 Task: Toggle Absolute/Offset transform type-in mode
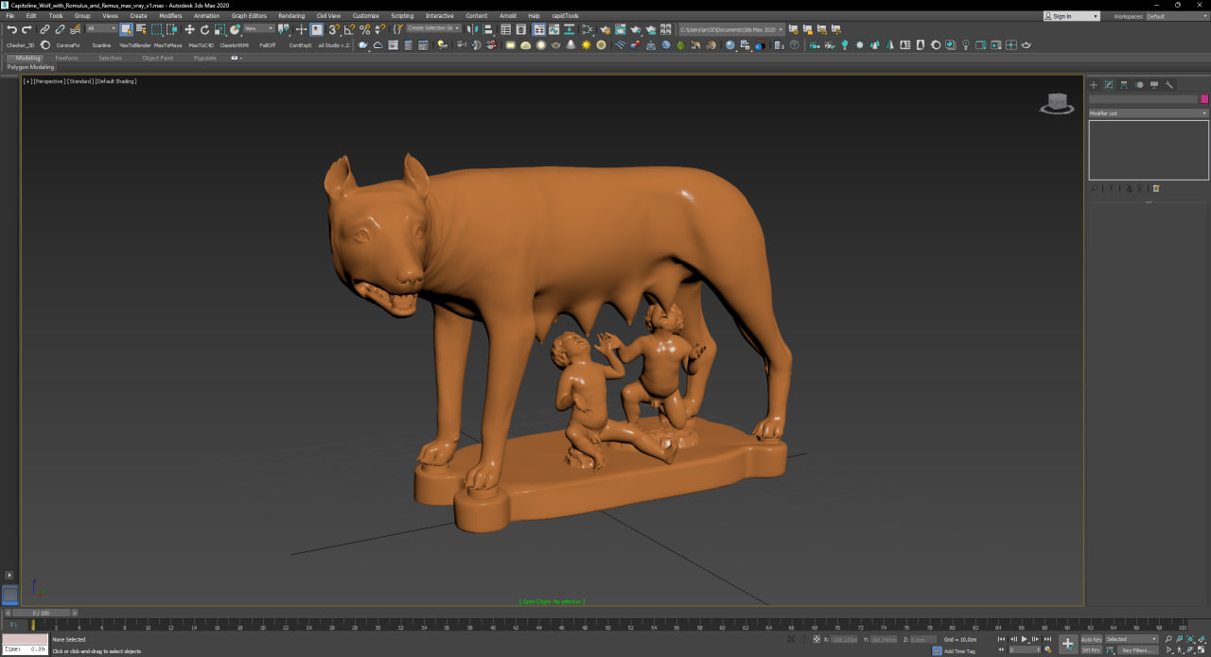click(x=816, y=639)
